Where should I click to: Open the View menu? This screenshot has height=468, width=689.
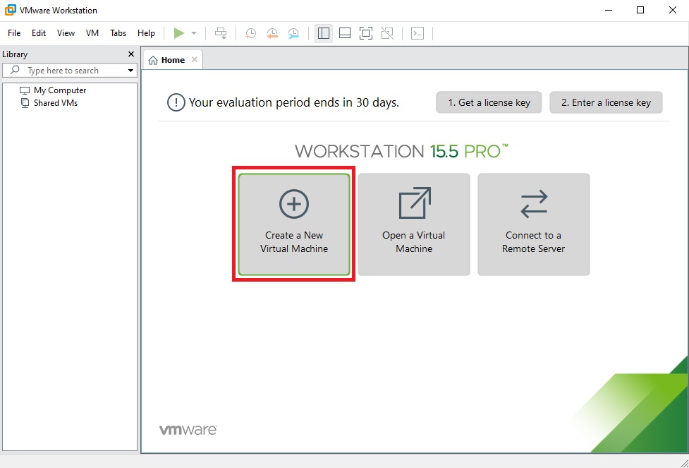click(x=66, y=33)
